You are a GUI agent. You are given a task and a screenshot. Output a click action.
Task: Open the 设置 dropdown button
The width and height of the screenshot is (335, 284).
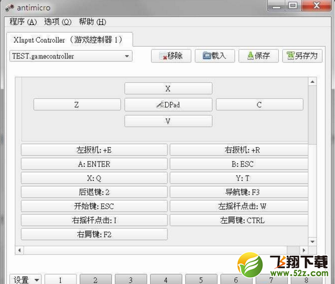(x=26, y=280)
